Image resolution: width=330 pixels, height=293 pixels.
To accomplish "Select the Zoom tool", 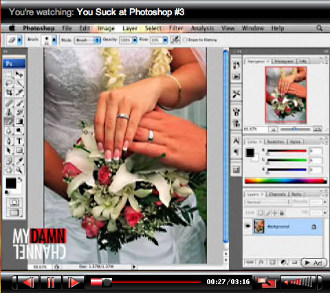I will click(x=19, y=170).
